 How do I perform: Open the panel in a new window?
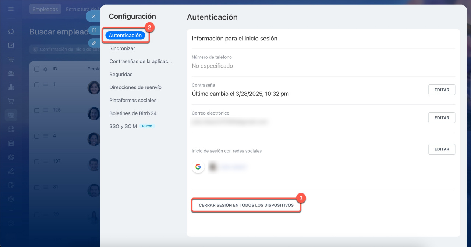pos(94,30)
